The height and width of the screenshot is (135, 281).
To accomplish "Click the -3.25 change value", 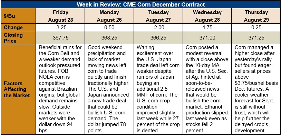I will click(60, 27).
